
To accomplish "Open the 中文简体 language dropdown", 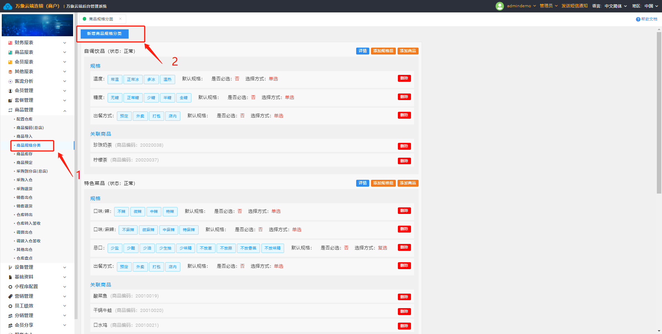I will (615, 6).
